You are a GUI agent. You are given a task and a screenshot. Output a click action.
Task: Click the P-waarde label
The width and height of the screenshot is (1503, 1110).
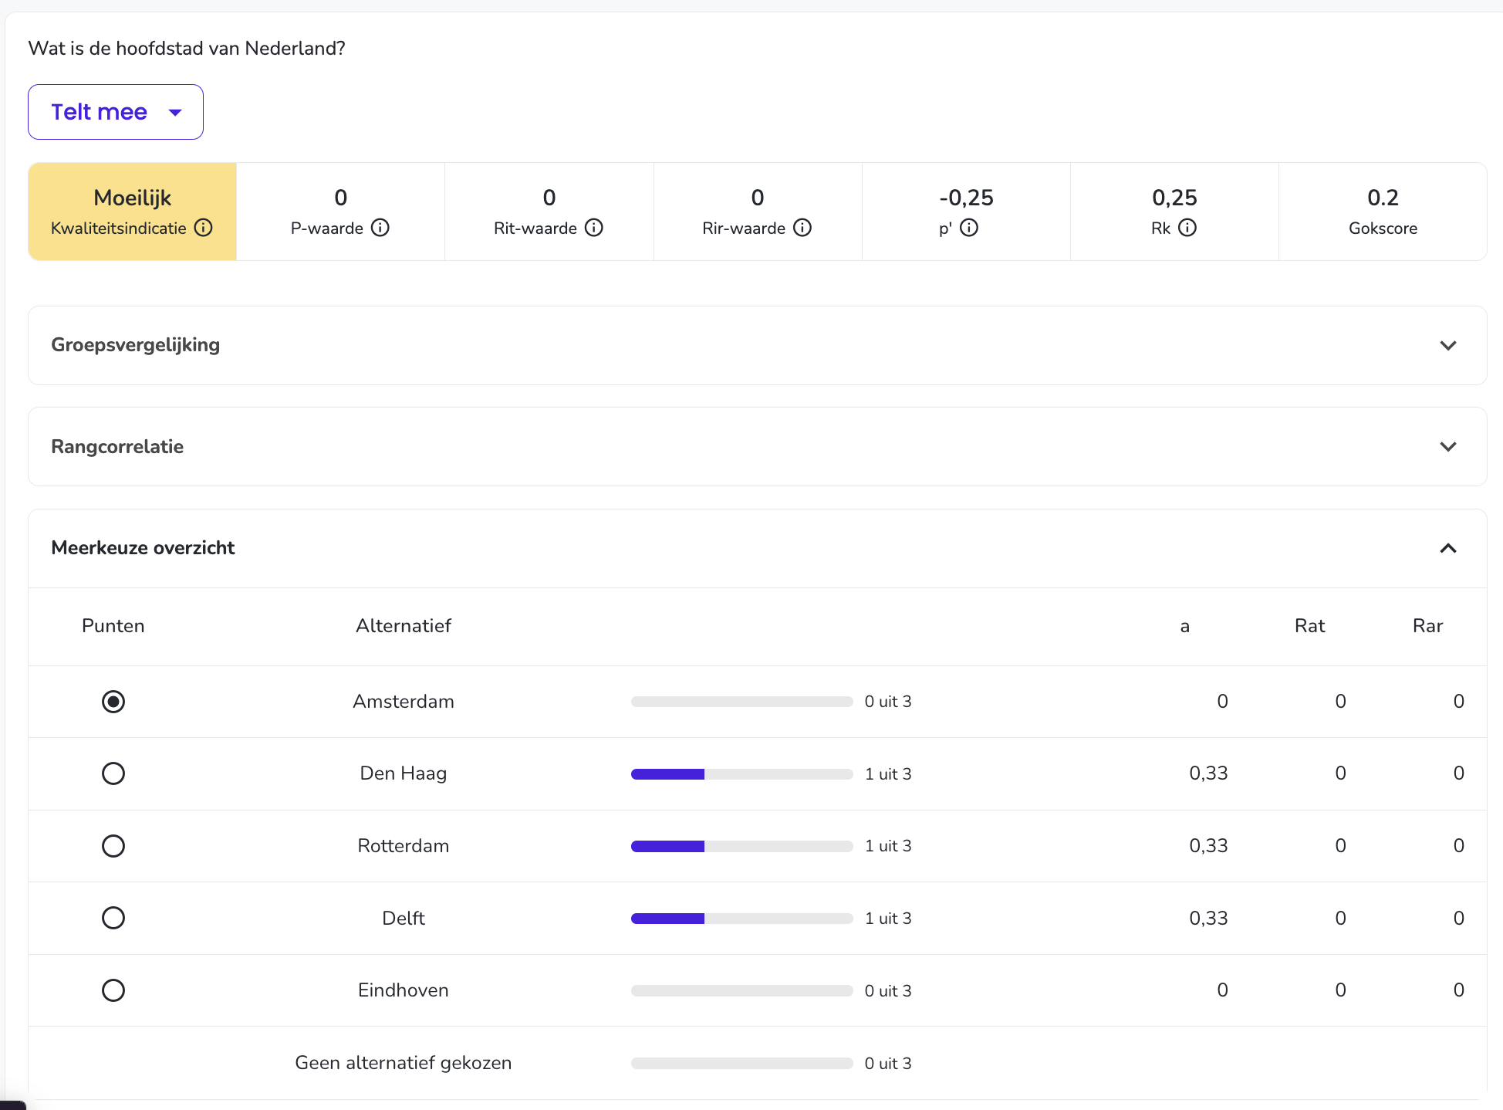[x=327, y=228]
